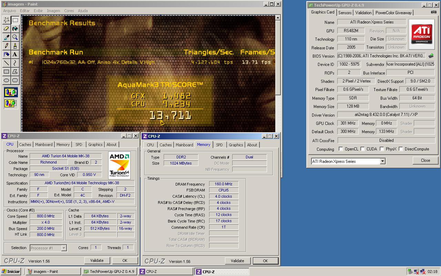Click the Close button in GPU-Z
The height and width of the screenshot is (276, 441).
(425, 160)
